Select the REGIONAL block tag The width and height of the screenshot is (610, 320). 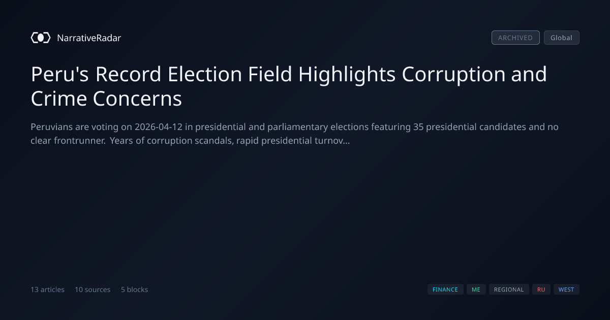(509, 290)
